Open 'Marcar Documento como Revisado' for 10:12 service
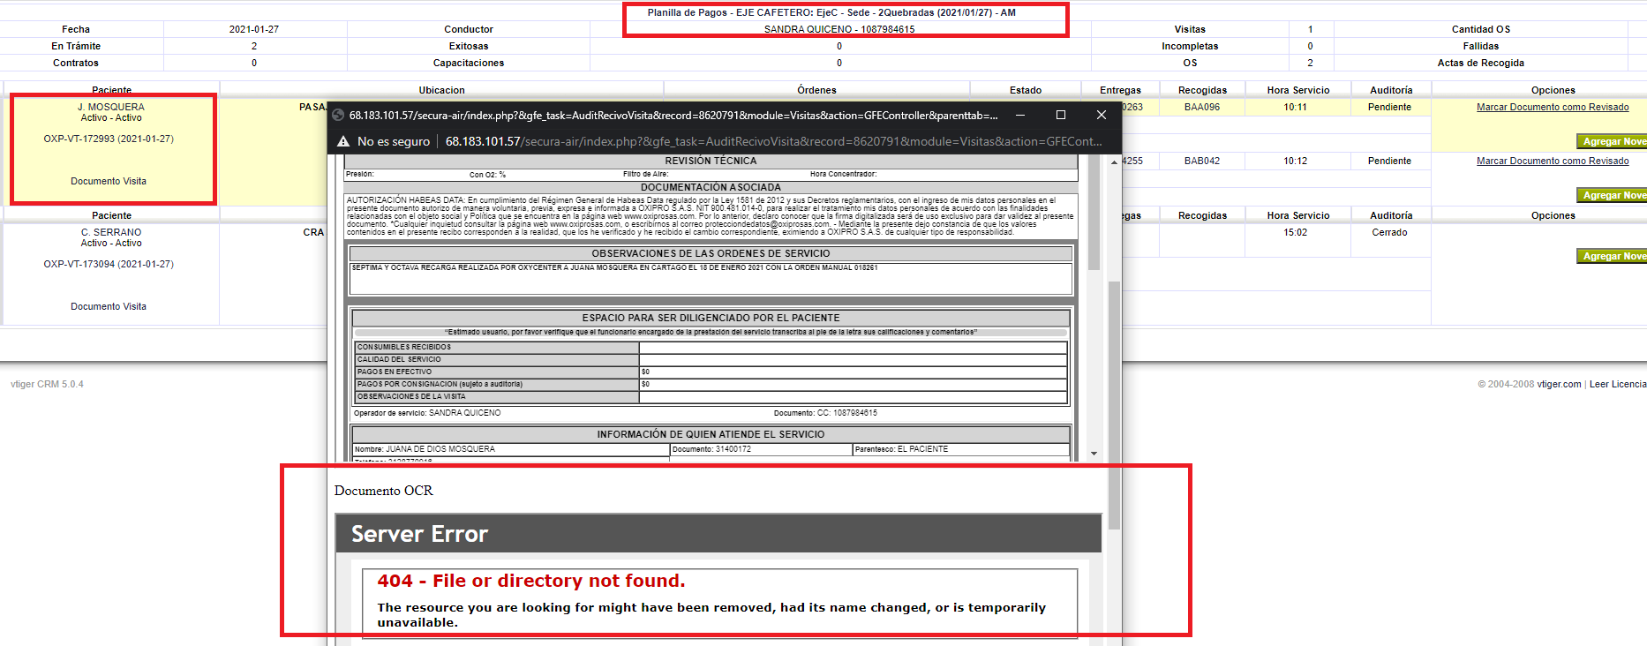 (1553, 161)
